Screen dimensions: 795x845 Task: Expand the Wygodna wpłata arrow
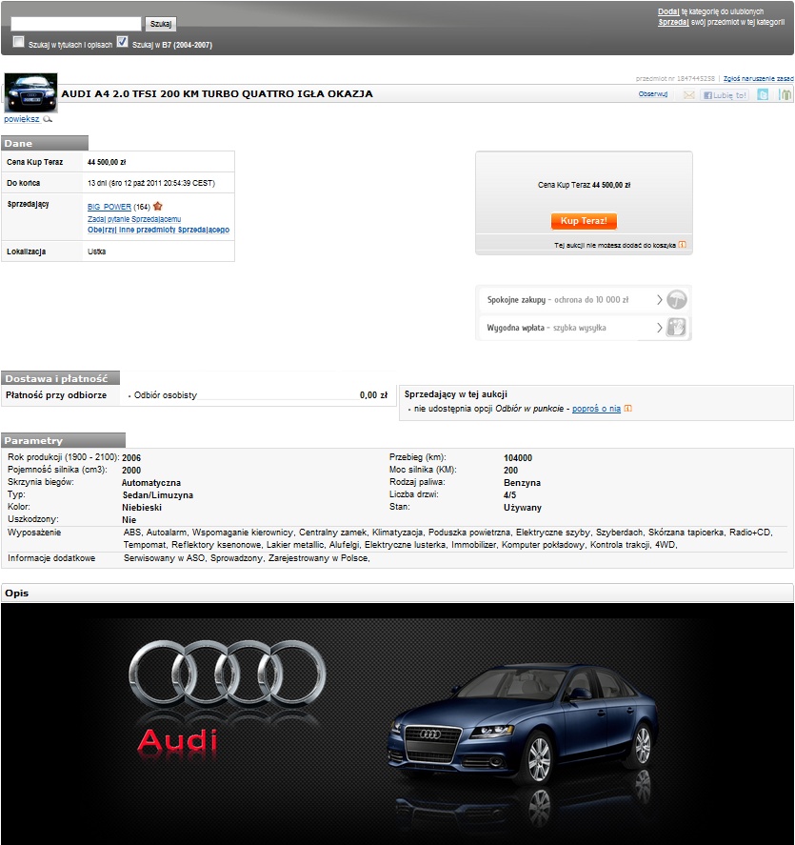(x=659, y=327)
